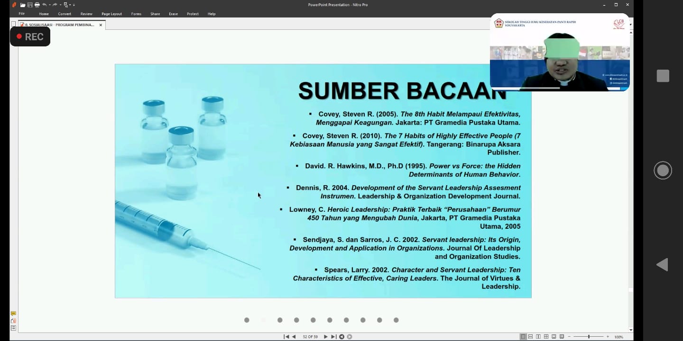Screen dimensions: 683x341
Task: Go to next page arrow
Action: coord(325,337)
